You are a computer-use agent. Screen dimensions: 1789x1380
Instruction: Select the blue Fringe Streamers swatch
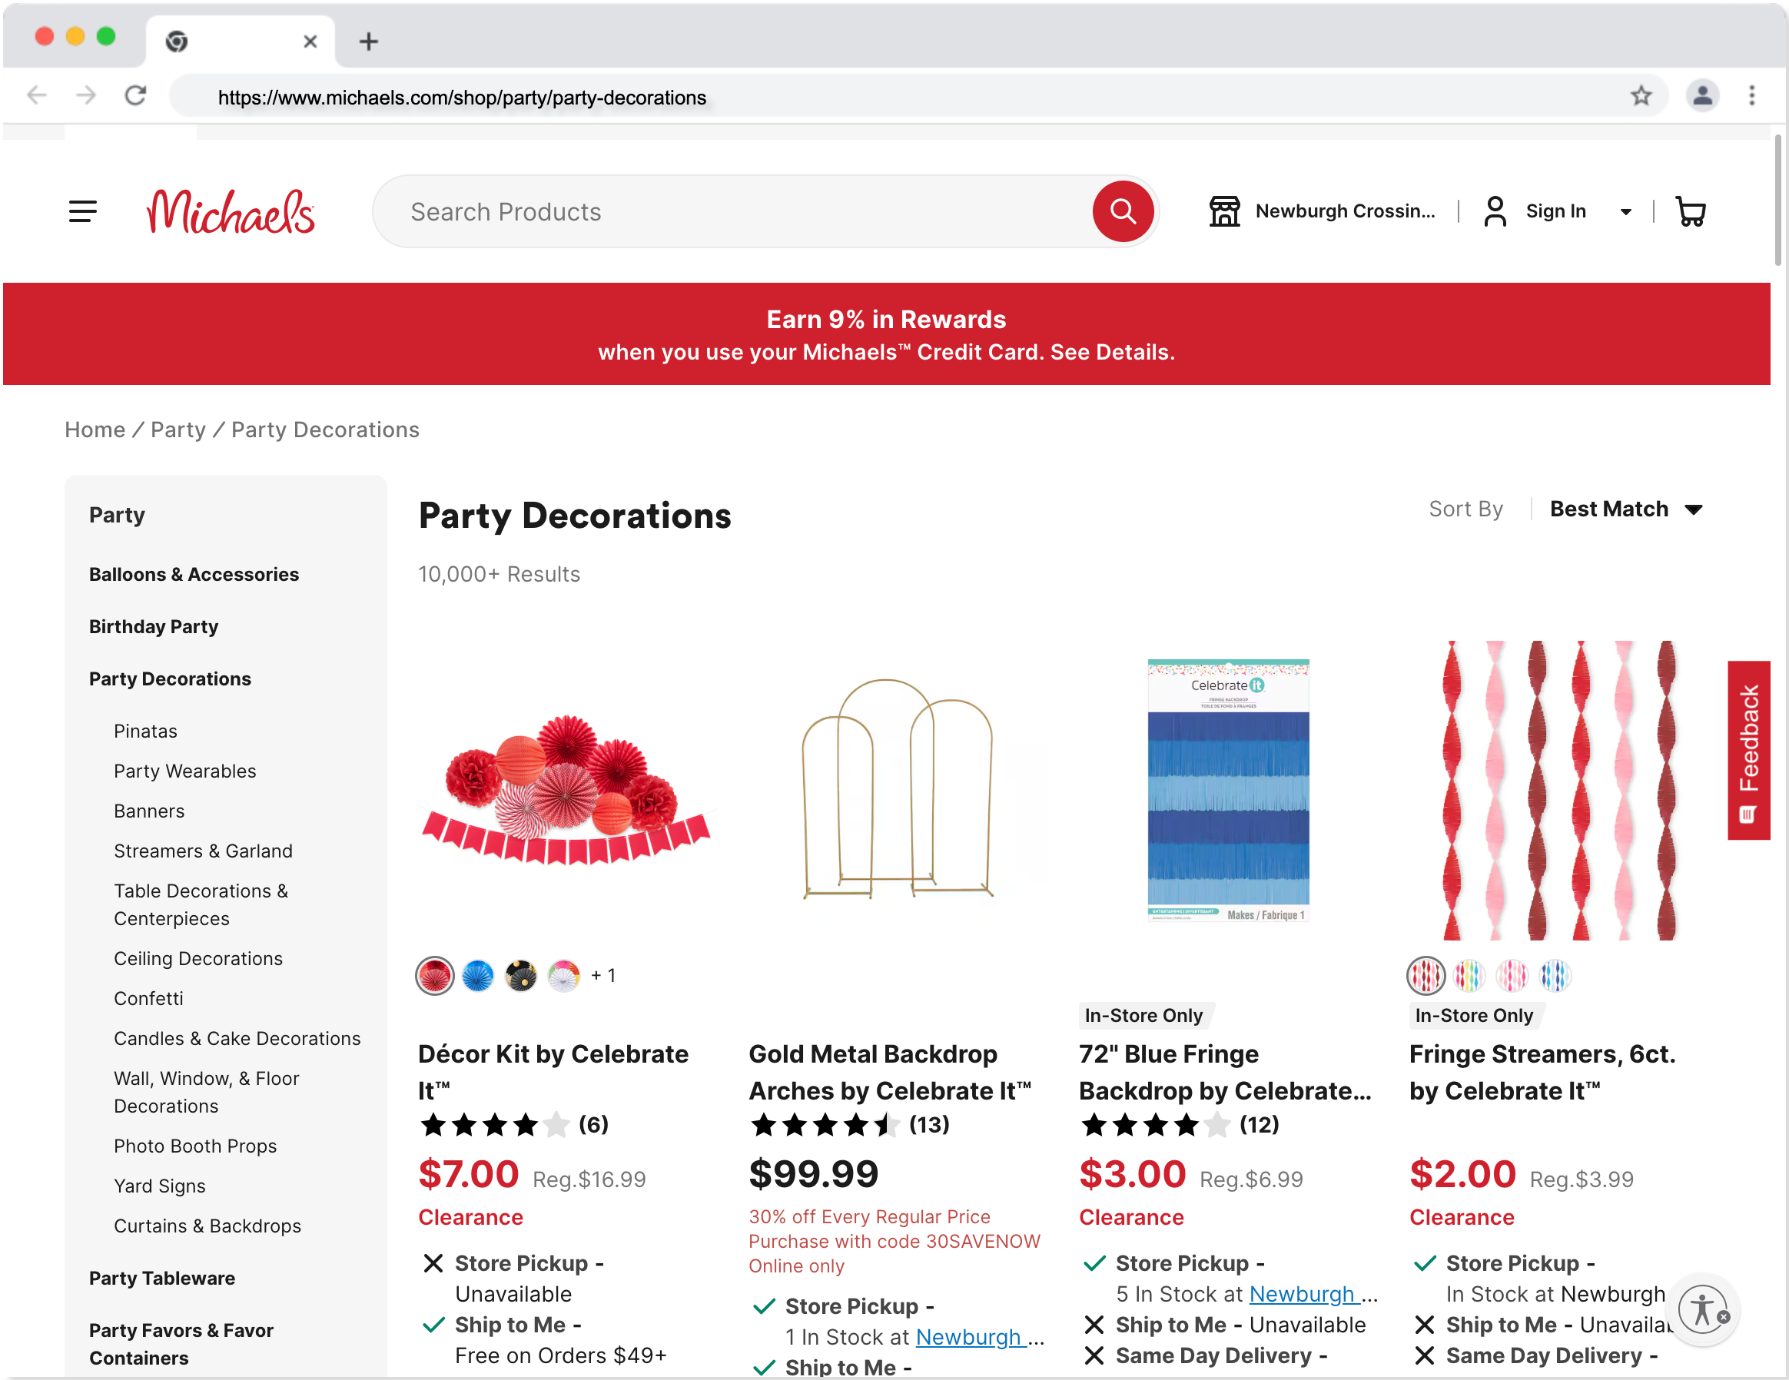point(1555,975)
